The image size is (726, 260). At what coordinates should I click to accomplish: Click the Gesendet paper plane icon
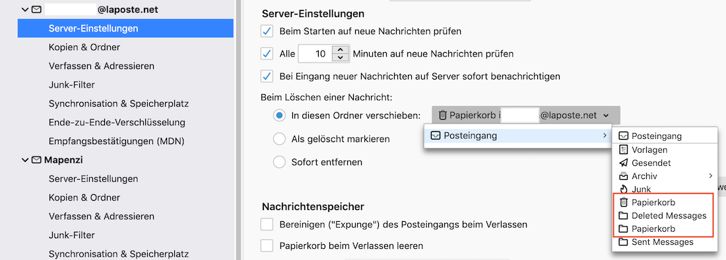point(624,163)
